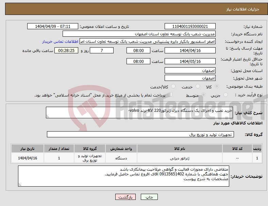
Task: Click the دستگاه unit cell
Action: pyautogui.click(x=121, y=158)
